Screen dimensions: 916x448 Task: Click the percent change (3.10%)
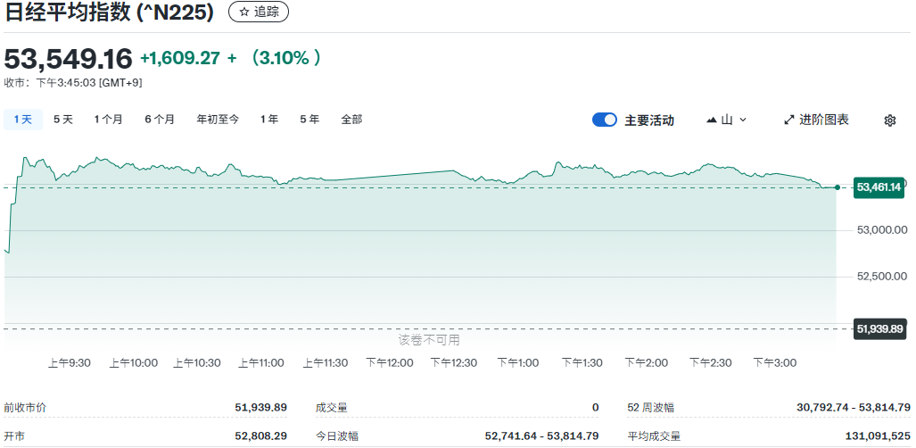pyautogui.click(x=285, y=58)
